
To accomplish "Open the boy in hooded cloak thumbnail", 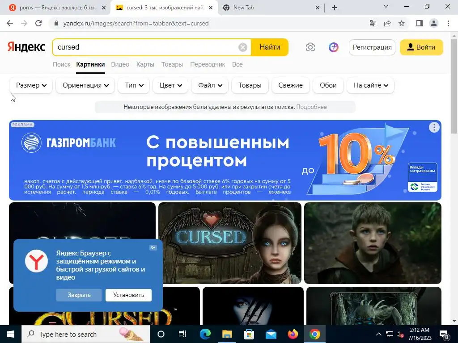I will pos(373,243).
